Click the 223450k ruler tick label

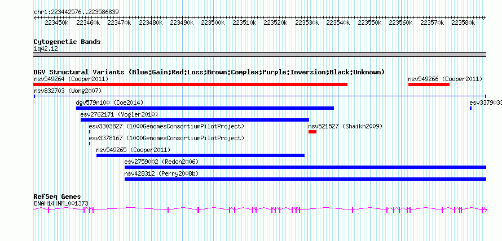(56, 23)
